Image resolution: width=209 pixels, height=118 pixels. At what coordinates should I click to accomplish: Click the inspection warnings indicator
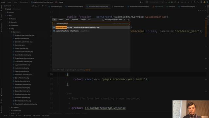200,10
